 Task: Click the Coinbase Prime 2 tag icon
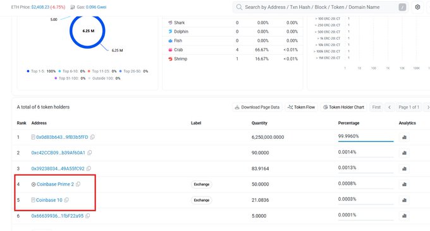pyautogui.click(x=34, y=184)
